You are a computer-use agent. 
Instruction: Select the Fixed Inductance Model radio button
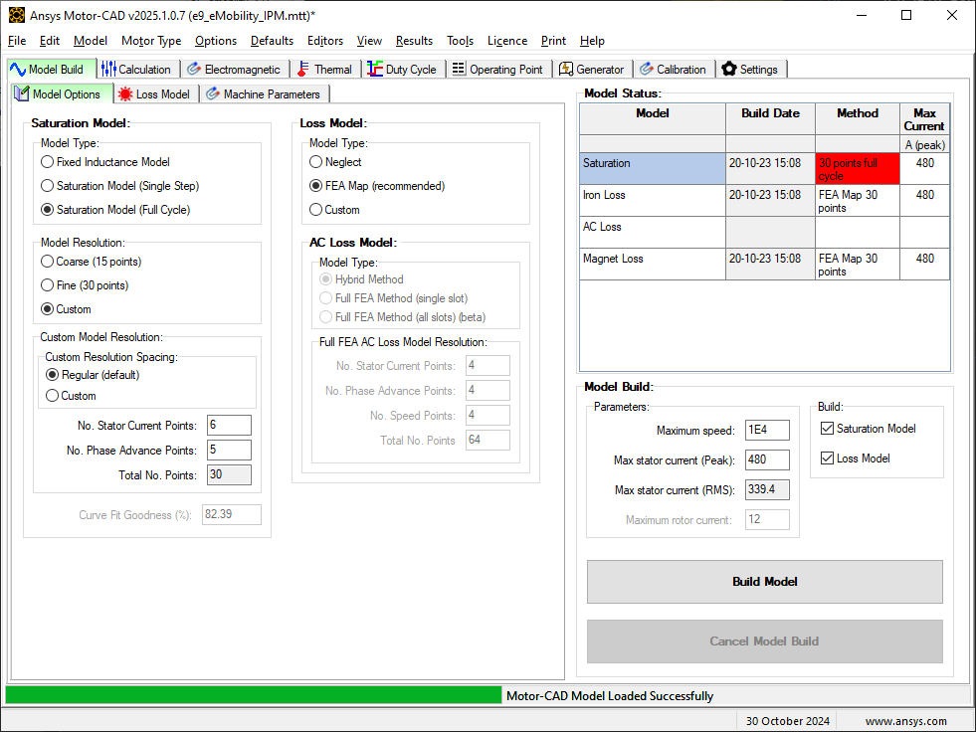[48, 162]
